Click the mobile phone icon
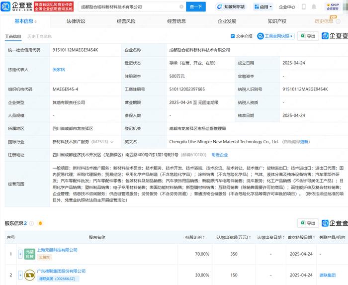 tap(304, 7)
